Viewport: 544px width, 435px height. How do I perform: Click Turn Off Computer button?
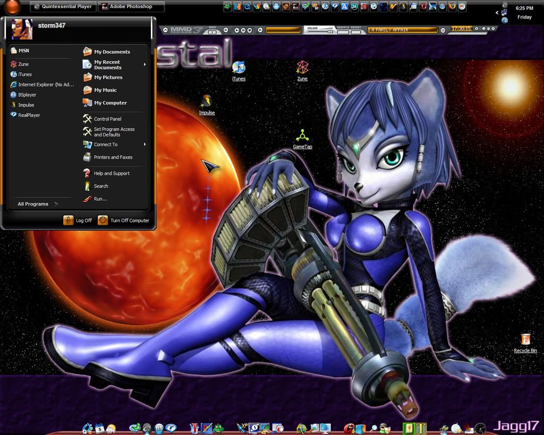click(x=123, y=220)
